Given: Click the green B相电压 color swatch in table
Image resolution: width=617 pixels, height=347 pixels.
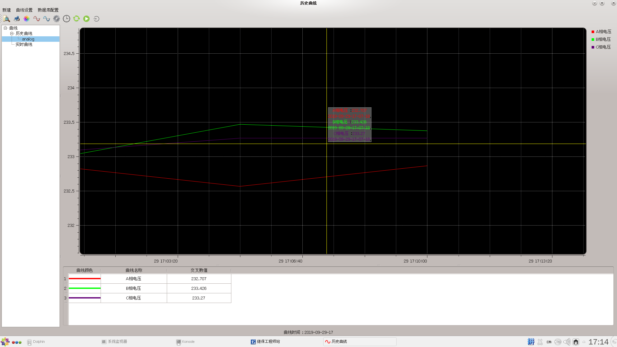Looking at the screenshot, I should (x=85, y=288).
